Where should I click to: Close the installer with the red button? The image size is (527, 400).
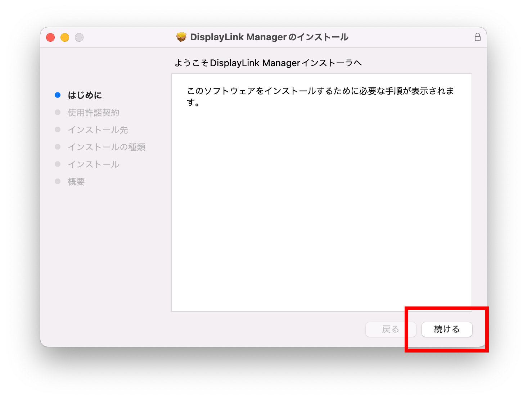[50, 37]
